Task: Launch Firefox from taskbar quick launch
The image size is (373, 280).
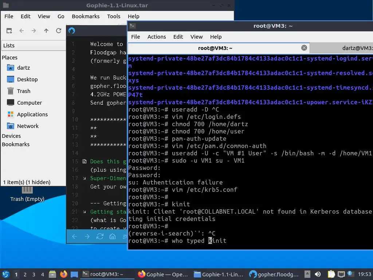Action: [63, 274]
